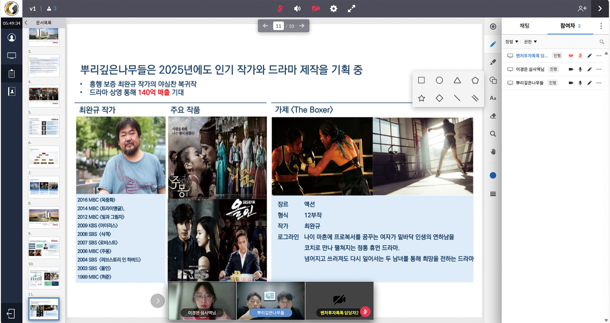Toggle microphone for 뿌리깊은나무들 row
The width and height of the screenshot is (610, 323).
click(x=580, y=83)
